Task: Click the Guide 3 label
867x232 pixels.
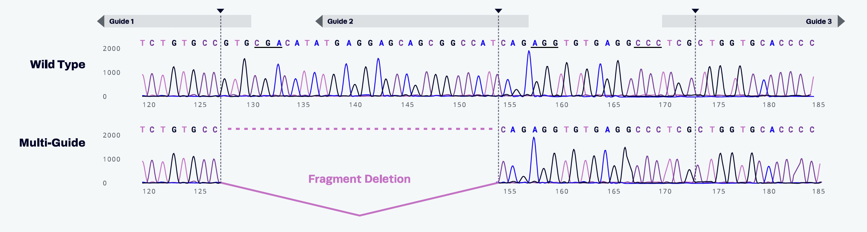Action: (x=819, y=22)
